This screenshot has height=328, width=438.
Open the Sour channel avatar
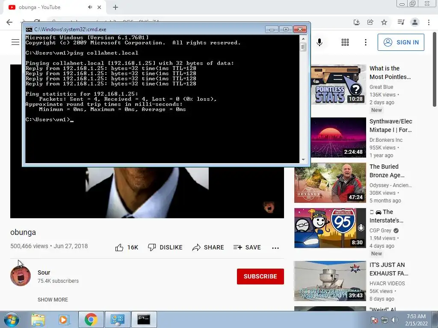tap(21, 276)
